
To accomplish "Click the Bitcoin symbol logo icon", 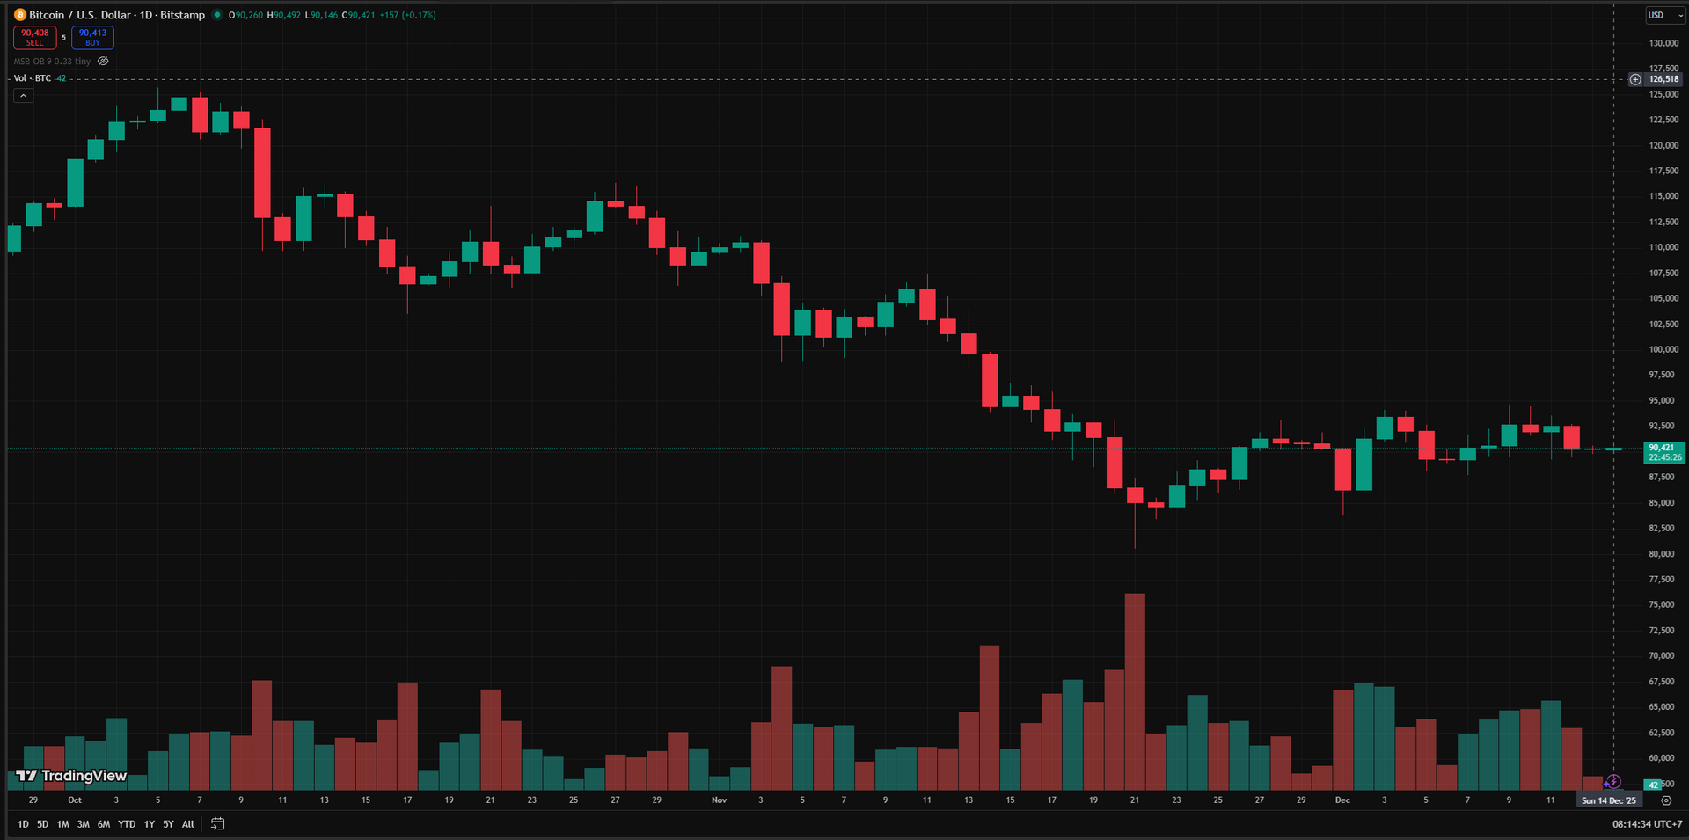I will 19,15.
